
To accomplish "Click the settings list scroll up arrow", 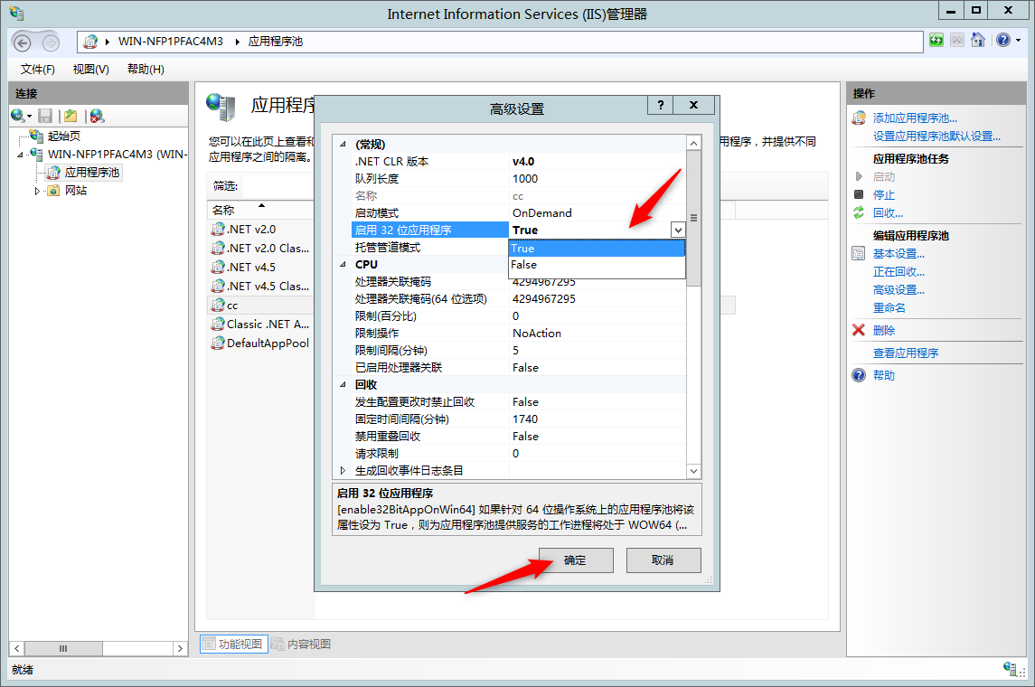I will (x=693, y=143).
